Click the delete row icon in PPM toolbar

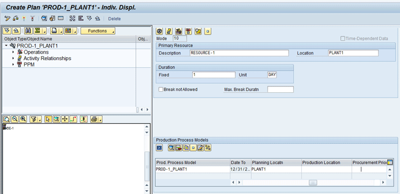coord(179,147)
